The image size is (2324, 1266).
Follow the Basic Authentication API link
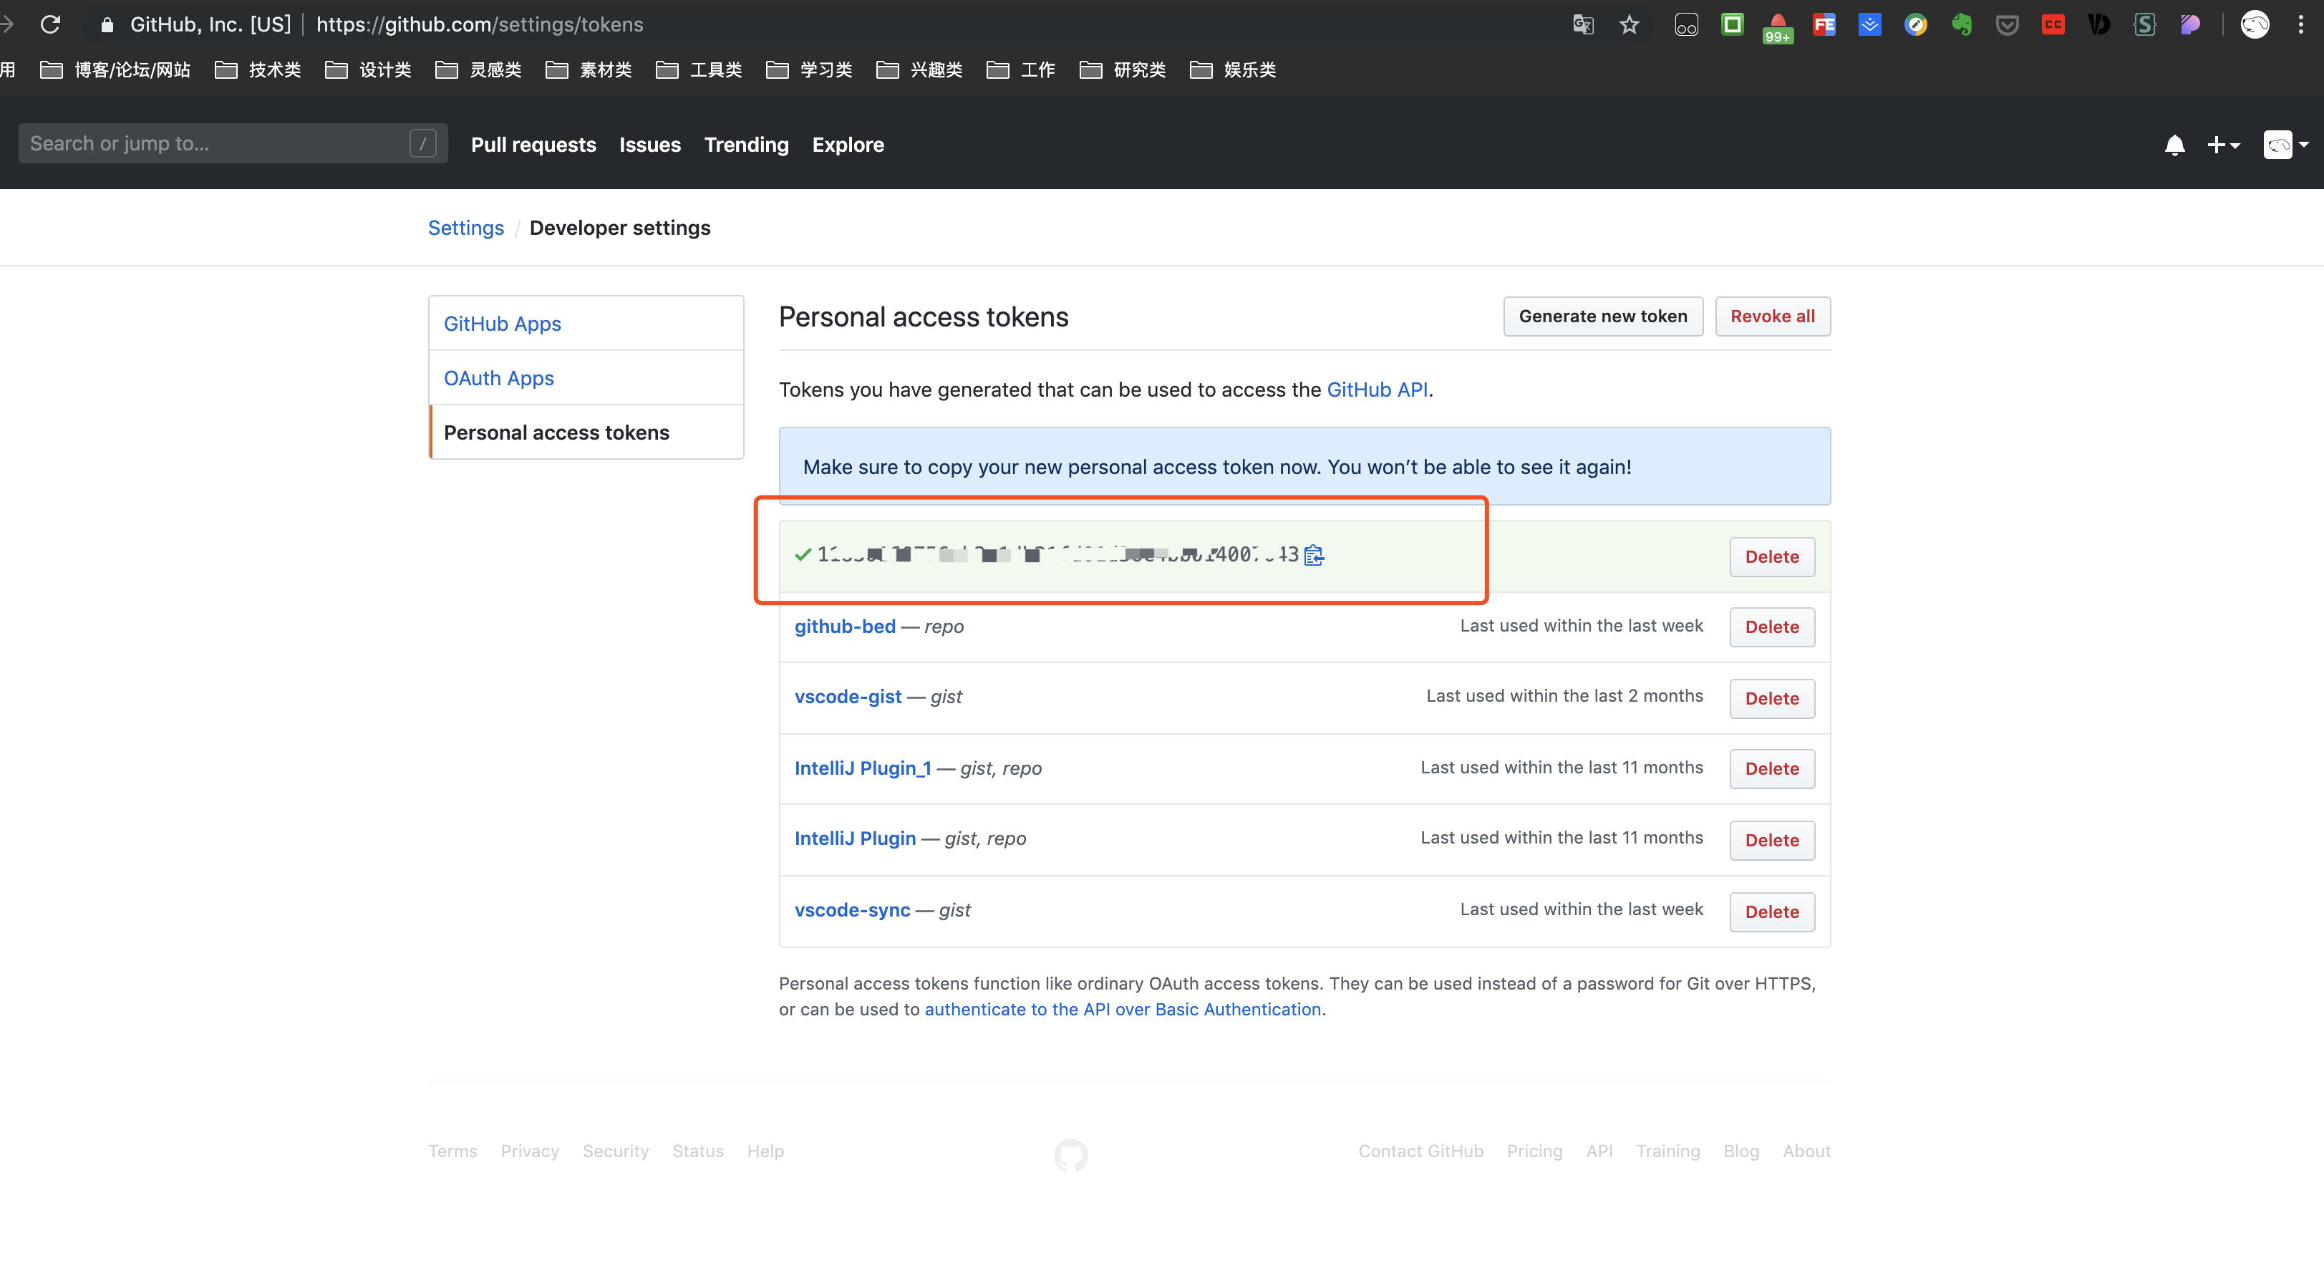[x=1123, y=1009]
